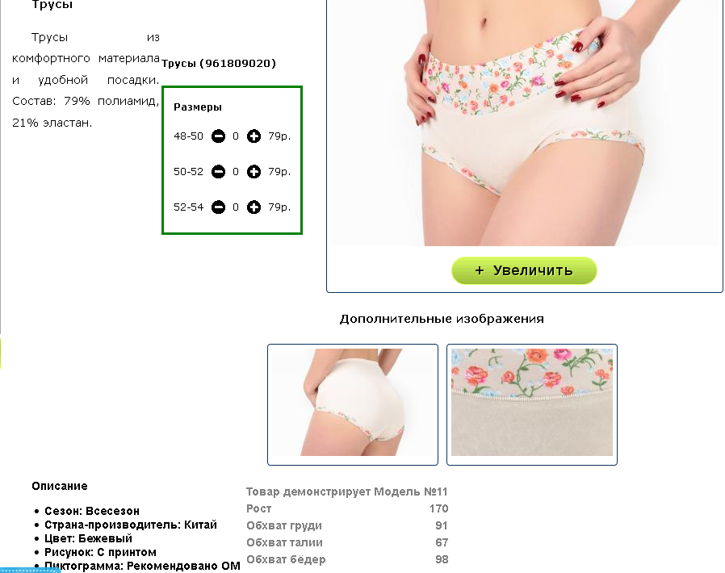
Task: Decrease quantity for size 48-50
Action: [218, 136]
